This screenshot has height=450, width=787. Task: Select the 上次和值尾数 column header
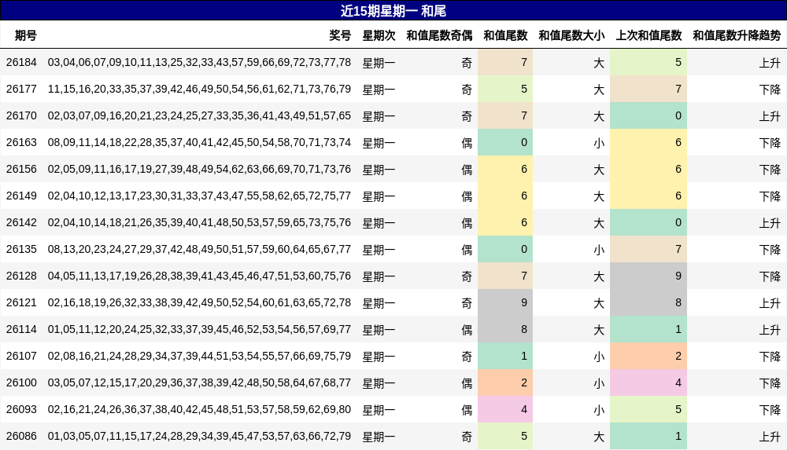click(x=649, y=35)
